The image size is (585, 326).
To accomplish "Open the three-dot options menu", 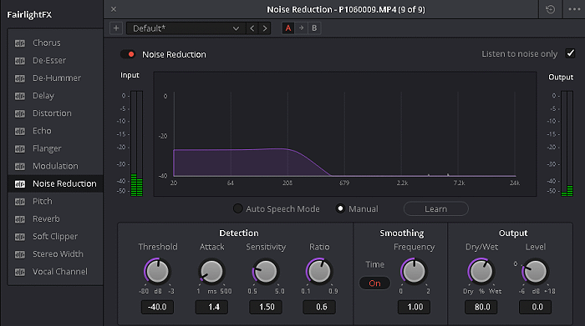I will 574,9.
